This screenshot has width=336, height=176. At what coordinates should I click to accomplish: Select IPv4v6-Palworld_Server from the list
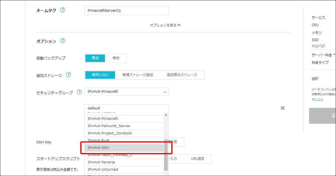pyautogui.click(x=124, y=126)
